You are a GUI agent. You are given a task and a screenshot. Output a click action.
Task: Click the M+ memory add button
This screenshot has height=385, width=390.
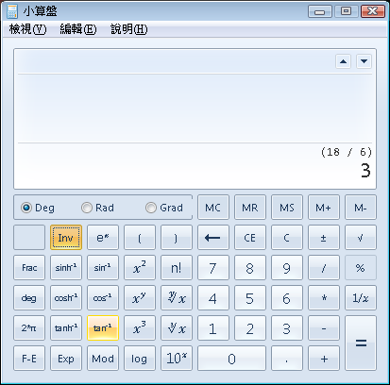tap(324, 208)
